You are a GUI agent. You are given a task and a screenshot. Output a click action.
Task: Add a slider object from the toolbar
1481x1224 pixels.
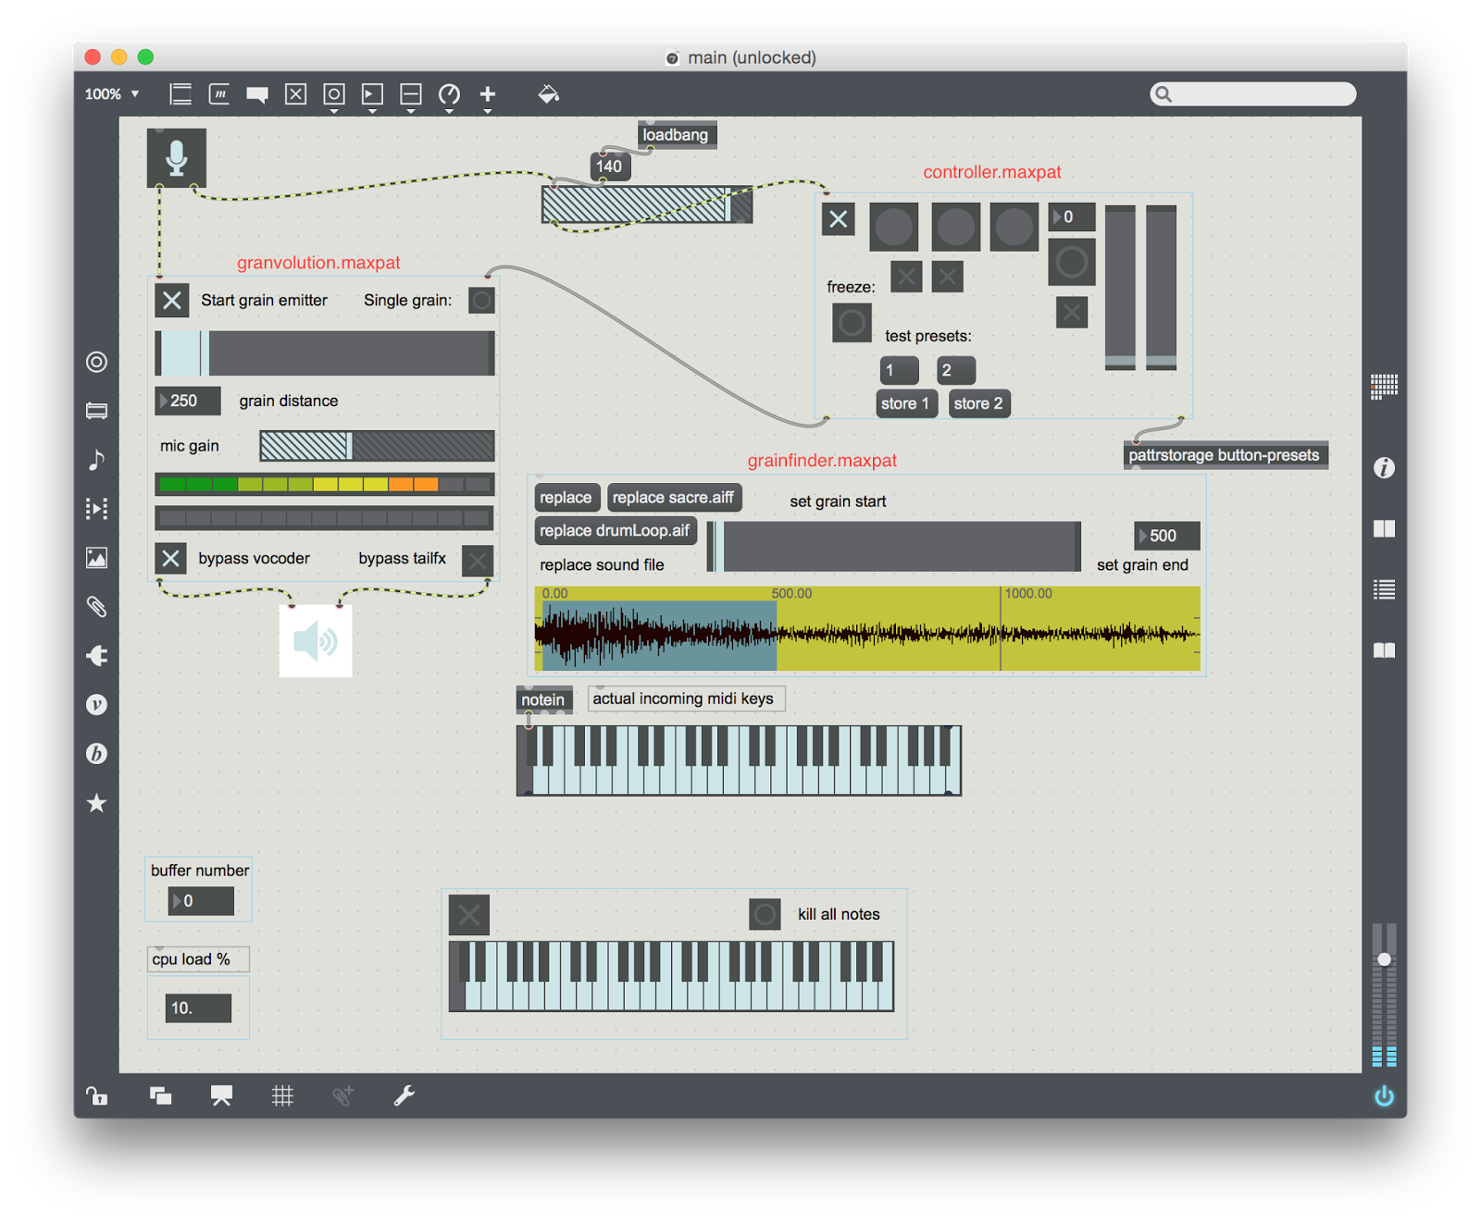pyautogui.click(x=411, y=94)
